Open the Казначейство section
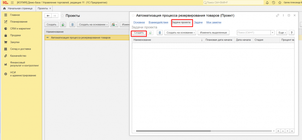302x140 pixels. click(x=18, y=56)
